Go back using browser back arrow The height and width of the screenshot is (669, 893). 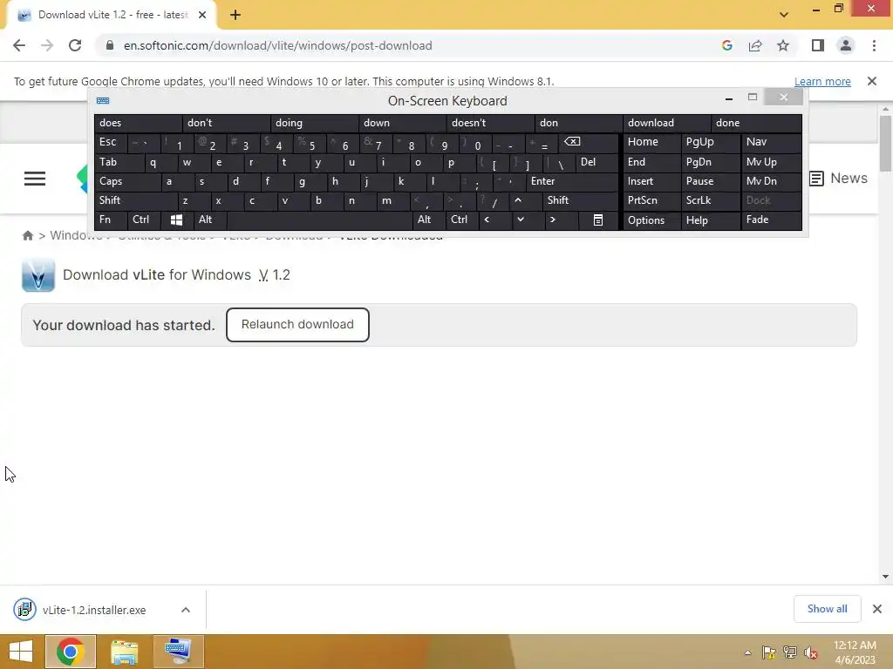coord(19,45)
